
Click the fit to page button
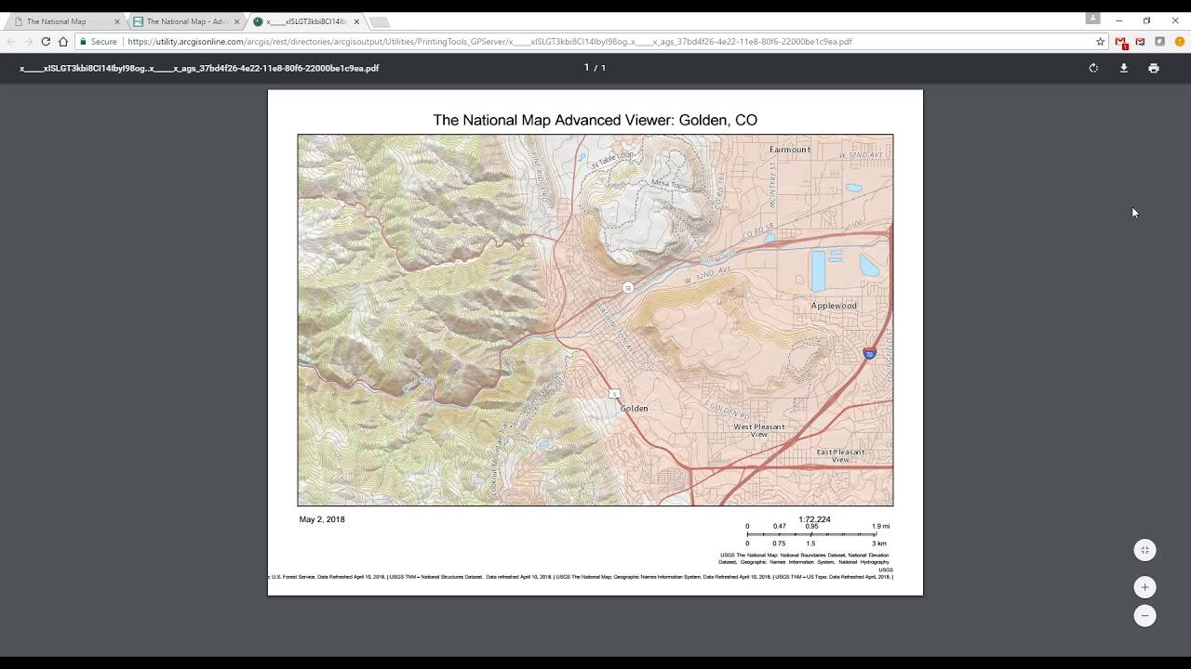(x=1144, y=550)
